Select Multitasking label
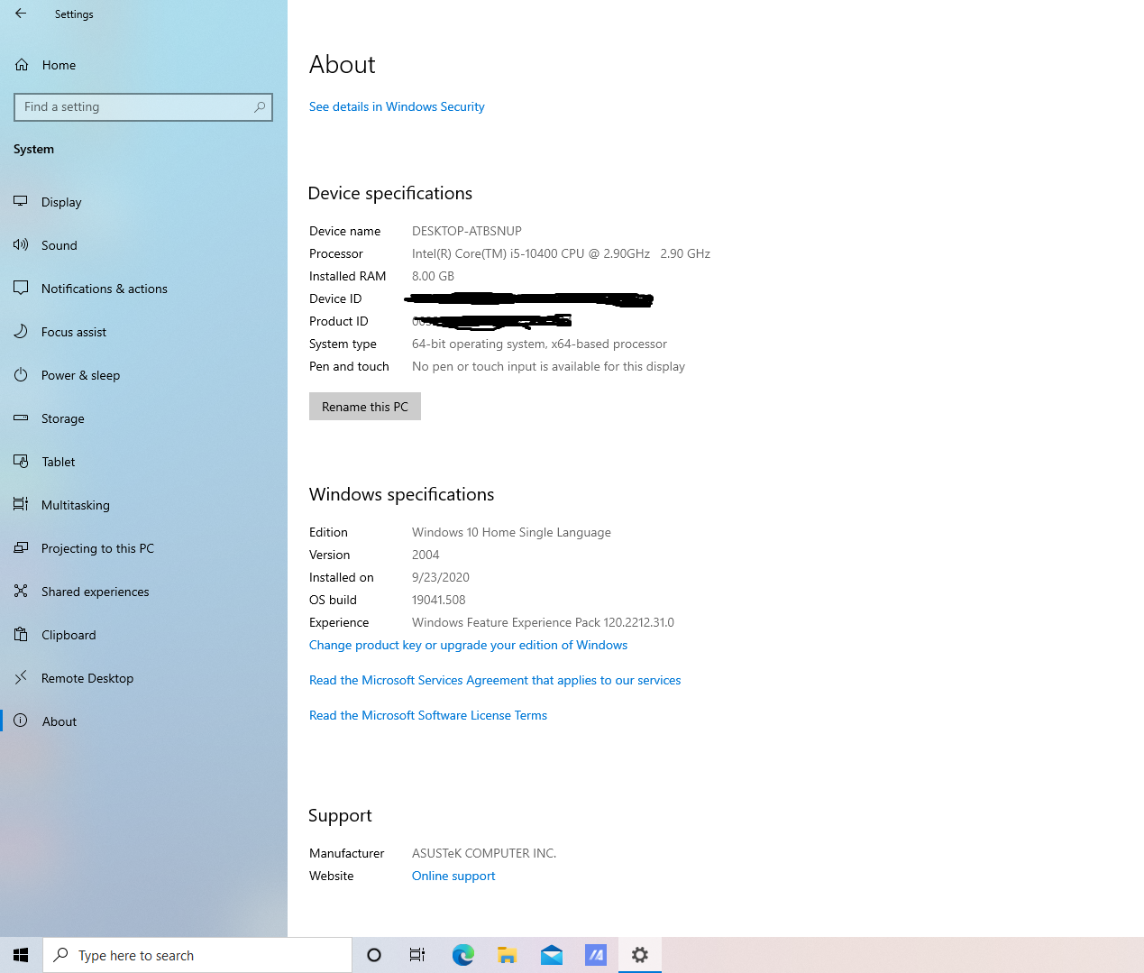This screenshot has width=1144, height=973. tap(76, 505)
